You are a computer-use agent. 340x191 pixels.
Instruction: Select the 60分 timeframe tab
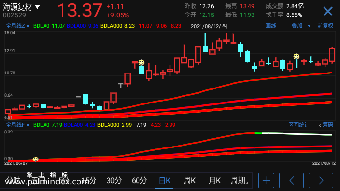[x=139, y=180]
